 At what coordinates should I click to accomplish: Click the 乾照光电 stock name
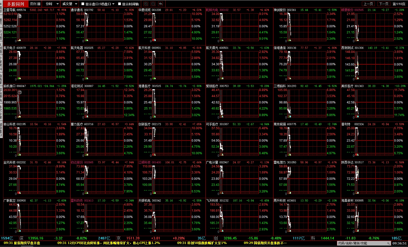pos(212,10)
